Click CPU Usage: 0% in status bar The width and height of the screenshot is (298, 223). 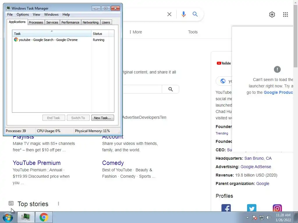(49, 131)
